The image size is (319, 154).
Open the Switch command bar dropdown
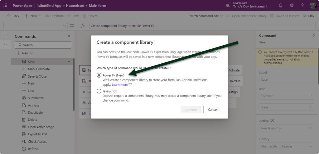coord(205,16)
